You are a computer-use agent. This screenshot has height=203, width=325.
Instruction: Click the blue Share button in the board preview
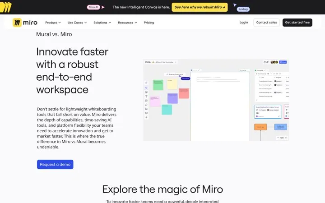tap(283, 62)
